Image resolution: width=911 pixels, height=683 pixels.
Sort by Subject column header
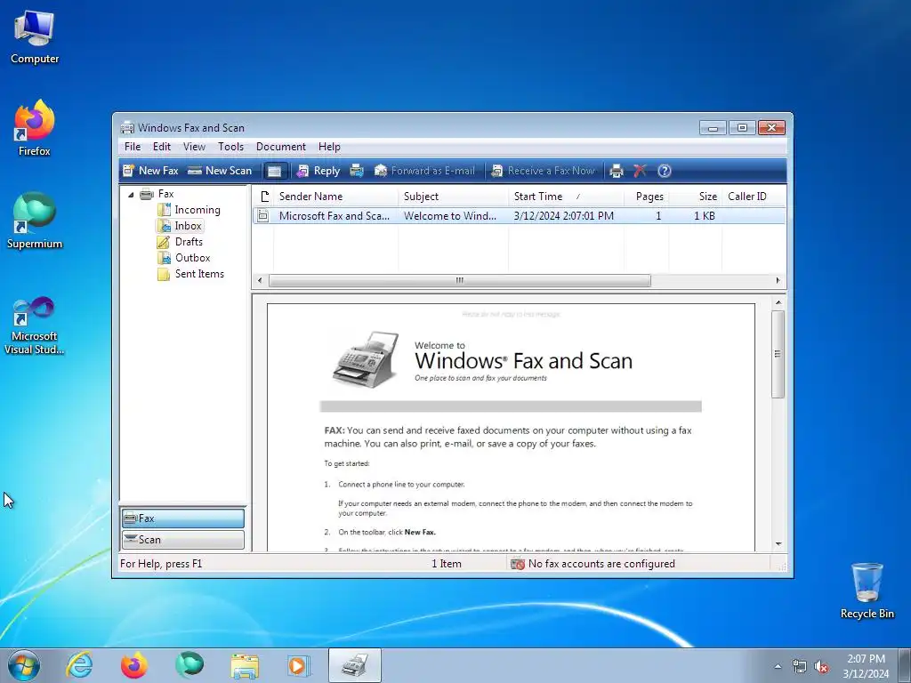click(453, 197)
